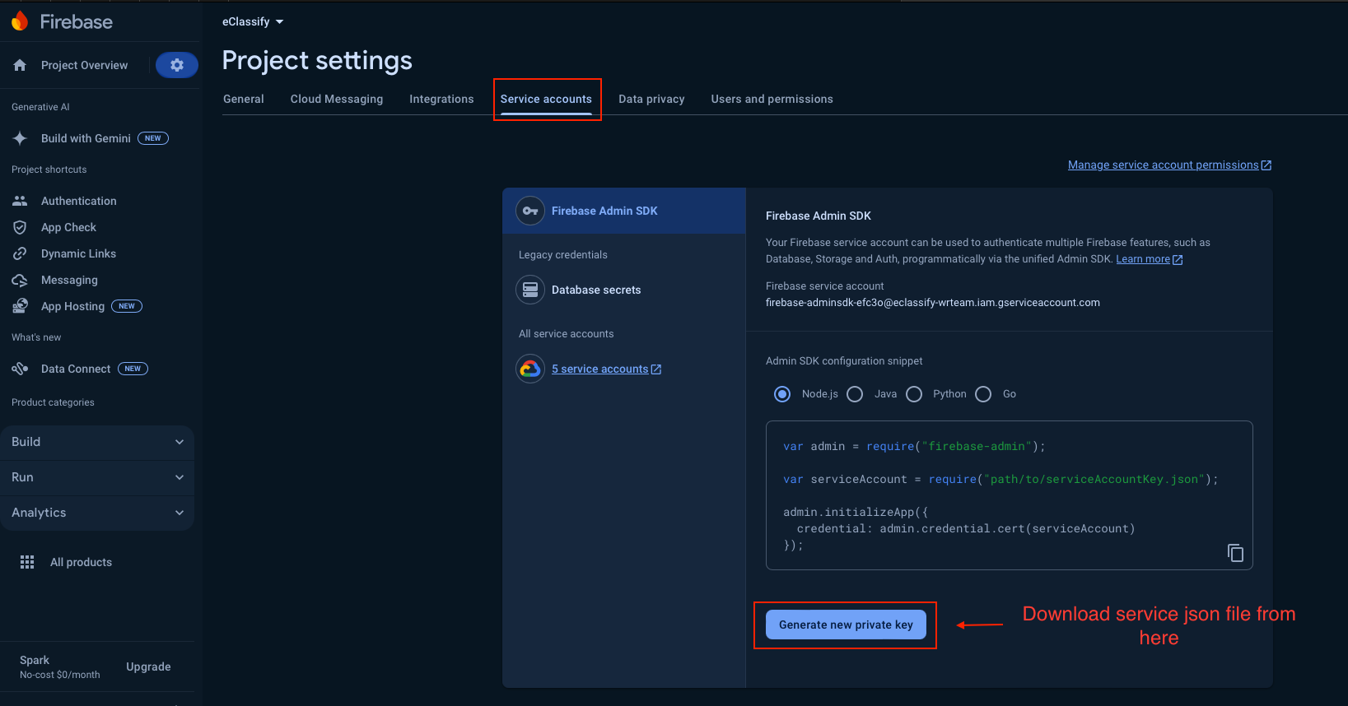Image resolution: width=1348 pixels, height=706 pixels.
Task: Expand the Analytics section chevron
Action: [180, 513]
